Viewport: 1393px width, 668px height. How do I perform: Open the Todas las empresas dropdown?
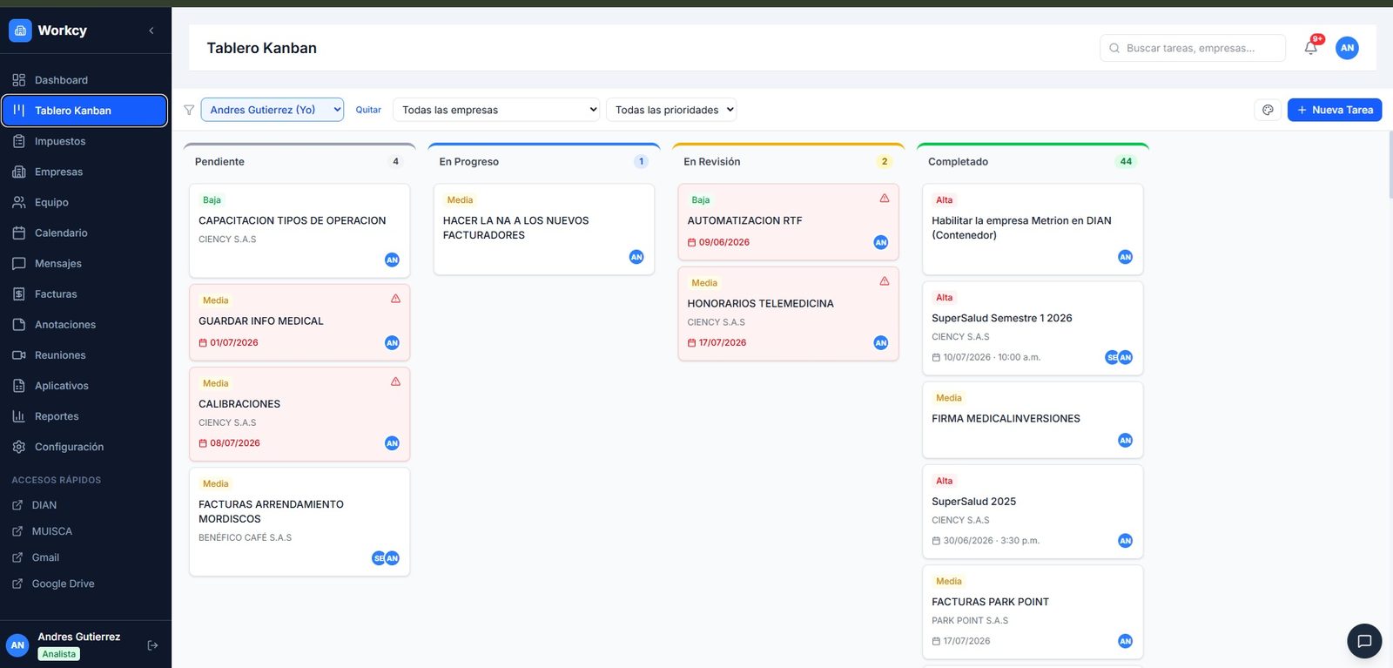click(496, 110)
